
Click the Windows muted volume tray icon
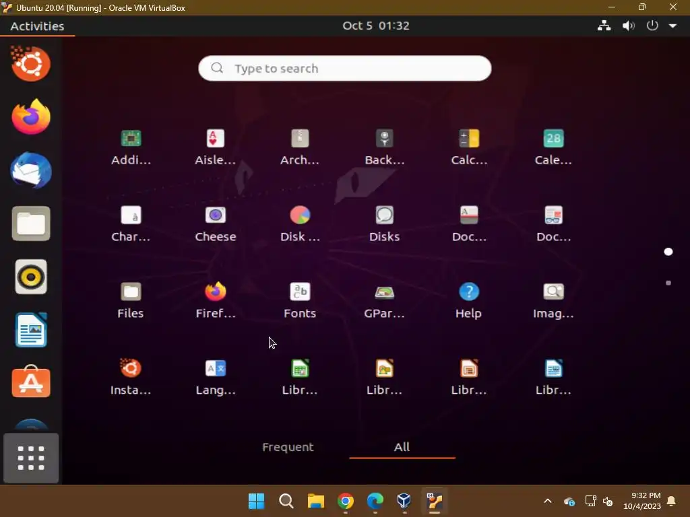(608, 501)
